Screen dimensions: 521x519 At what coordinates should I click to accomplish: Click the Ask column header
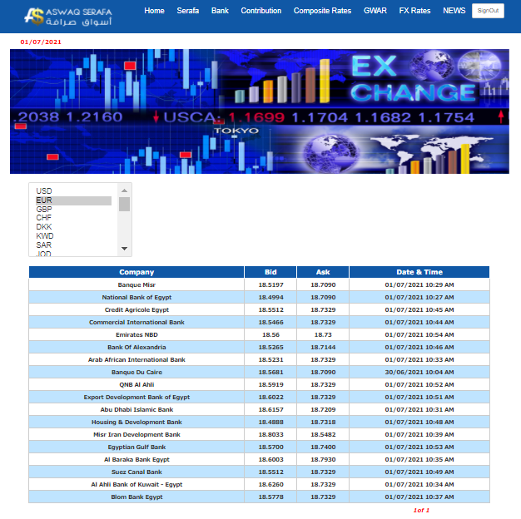[323, 272]
